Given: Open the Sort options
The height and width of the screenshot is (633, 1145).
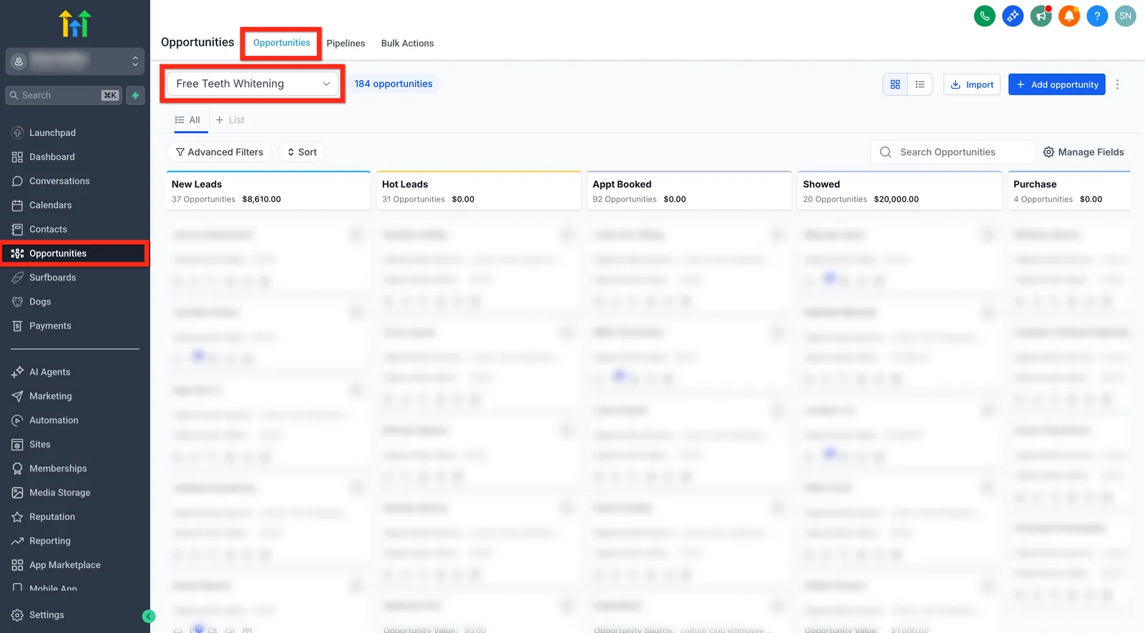Looking at the screenshot, I should pyautogui.click(x=301, y=152).
